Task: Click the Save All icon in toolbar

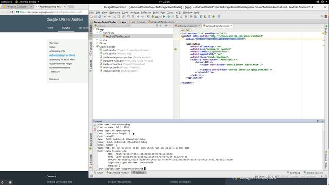Action: [x=95, y=17]
